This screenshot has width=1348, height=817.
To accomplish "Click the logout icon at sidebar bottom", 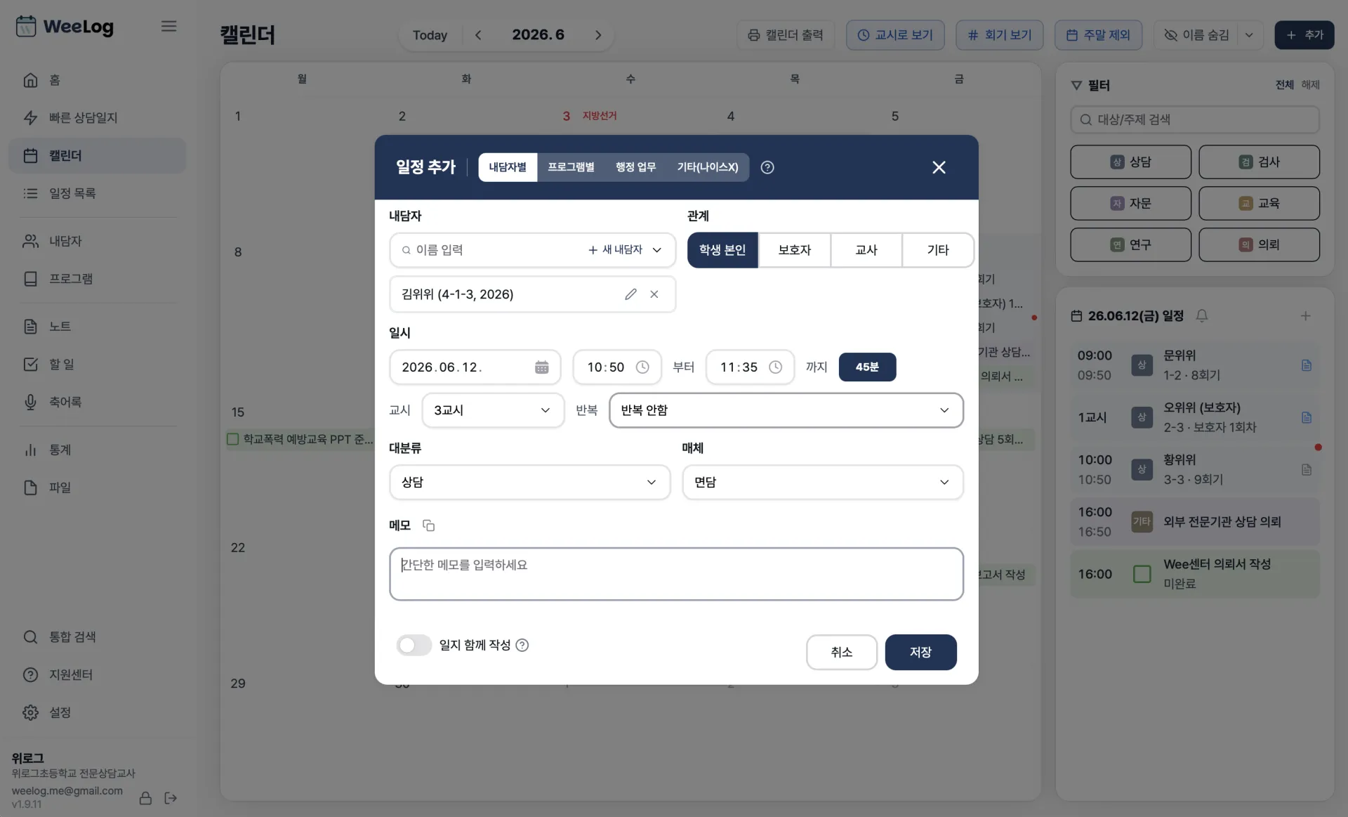I will (x=171, y=798).
